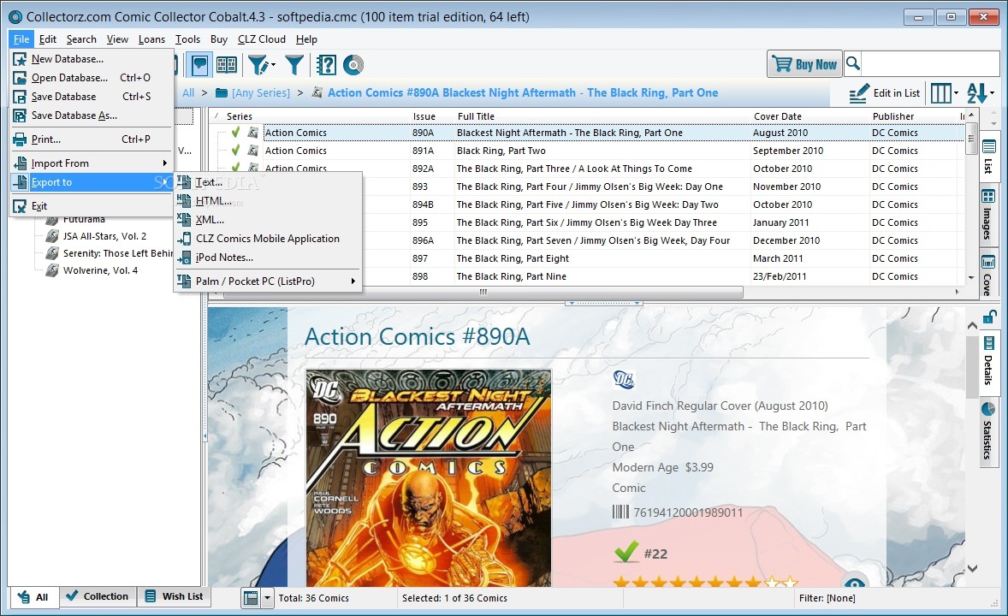Click the Action Comics 890 cover image

(x=429, y=477)
